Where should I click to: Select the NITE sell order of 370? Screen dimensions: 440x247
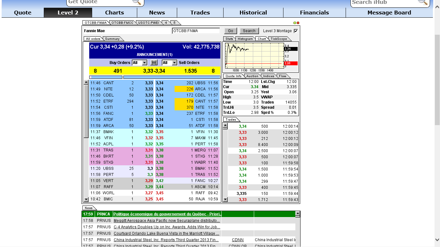coord(187,107)
